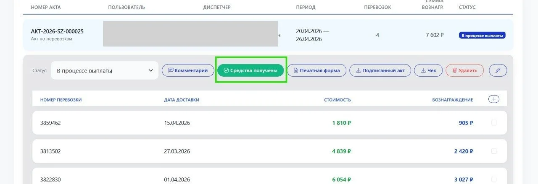Check the box for shipment 3822830
Viewport: 538px width, 184px height.
(494, 179)
